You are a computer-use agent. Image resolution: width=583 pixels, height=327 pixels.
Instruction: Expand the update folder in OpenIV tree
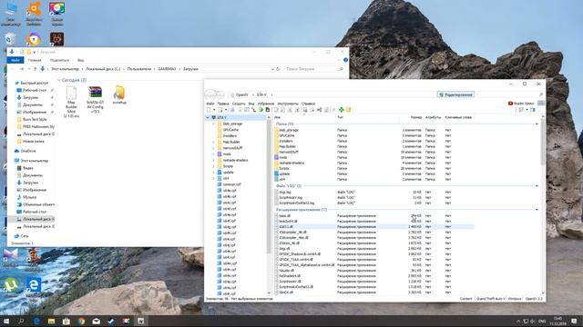click(x=214, y=172)
